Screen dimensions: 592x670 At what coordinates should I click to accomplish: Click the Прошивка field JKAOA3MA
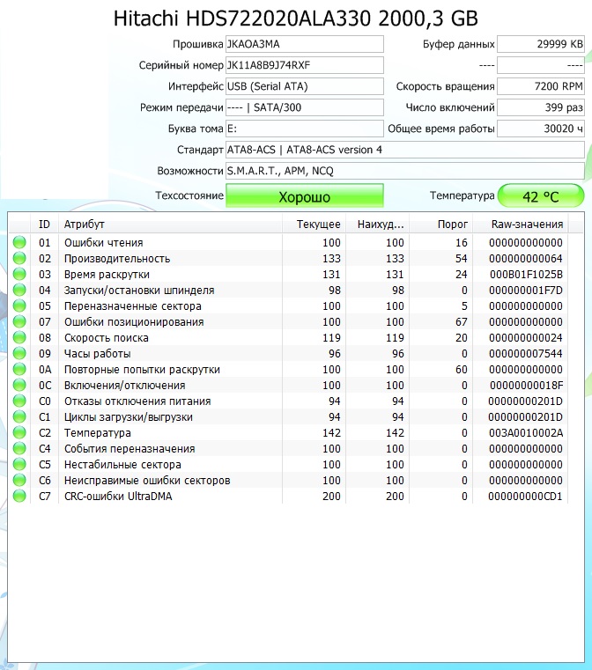click(304, 44)
